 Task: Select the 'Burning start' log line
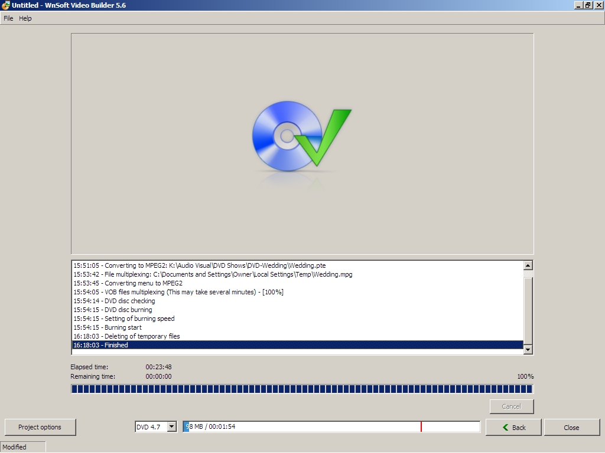click(x=298, y=327)
